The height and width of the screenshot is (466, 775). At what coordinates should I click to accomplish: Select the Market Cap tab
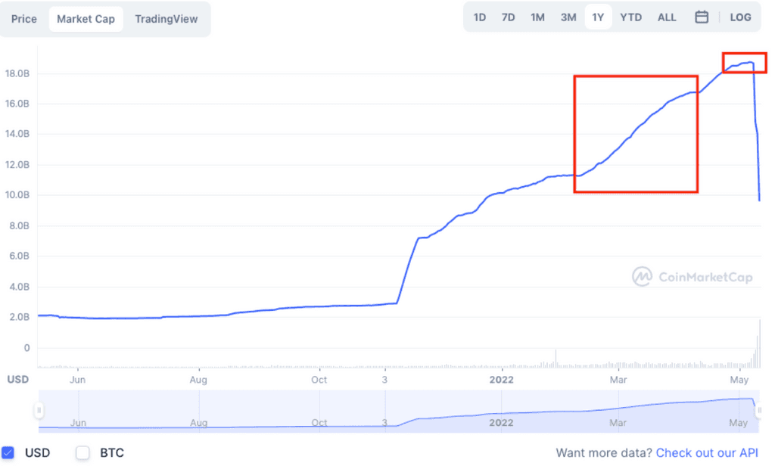(86, 19)
